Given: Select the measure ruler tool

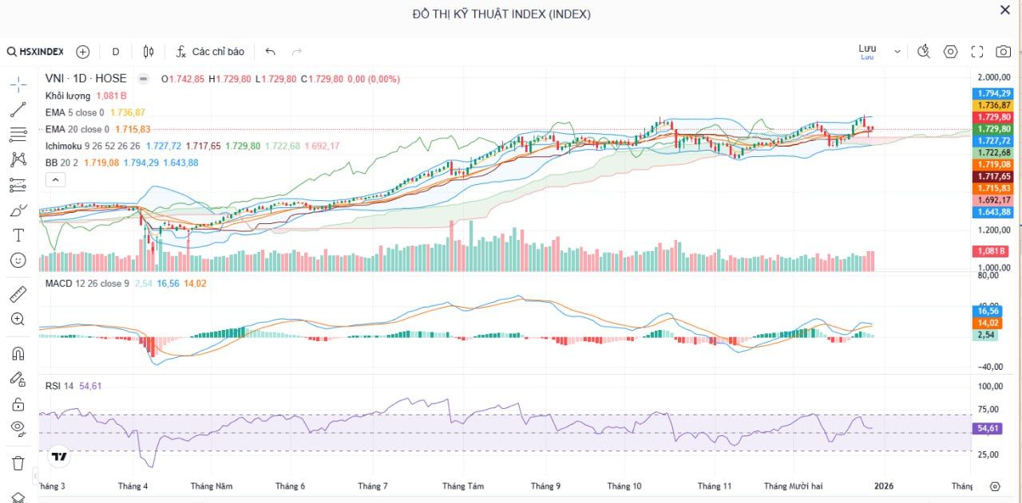Looking at the screenshot, I should click(17, 293).
